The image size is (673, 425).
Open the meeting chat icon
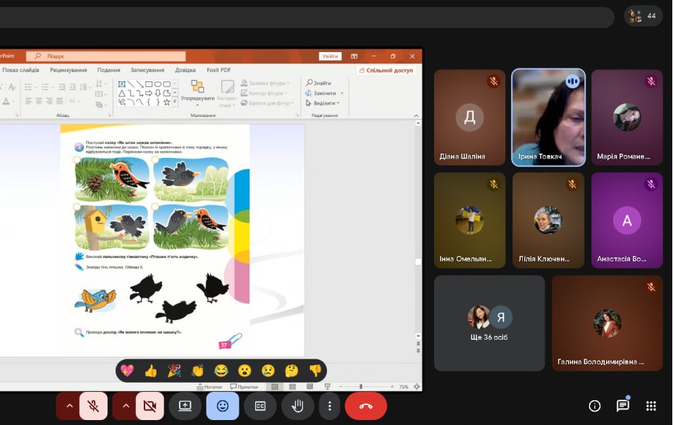(x=623, y=405)
